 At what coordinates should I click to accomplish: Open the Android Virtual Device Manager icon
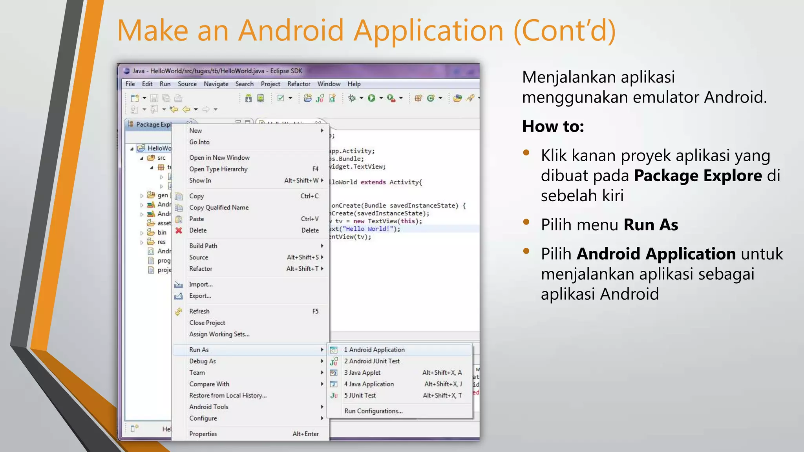(x=260, y=98)
